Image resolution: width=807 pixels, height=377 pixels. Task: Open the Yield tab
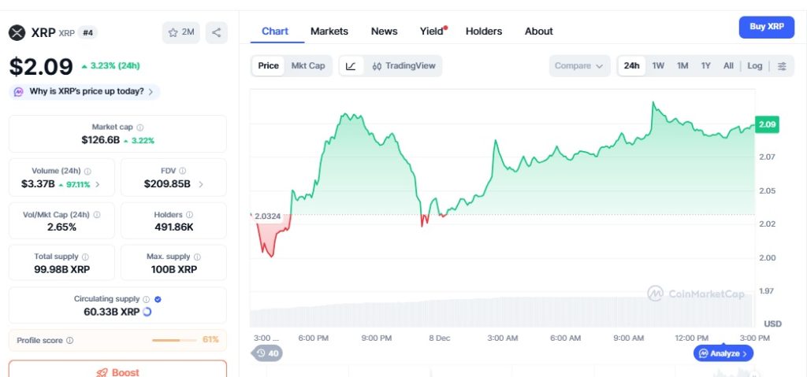point(432,31)
